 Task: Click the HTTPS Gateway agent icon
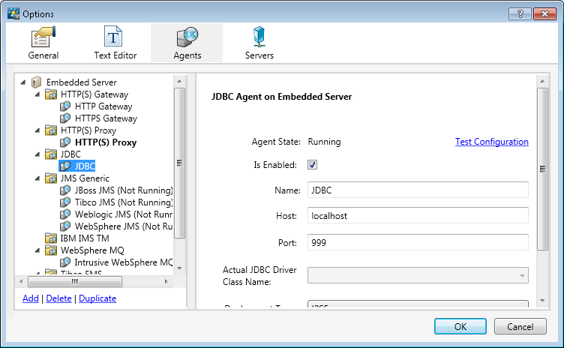click(x=65, y=118)
